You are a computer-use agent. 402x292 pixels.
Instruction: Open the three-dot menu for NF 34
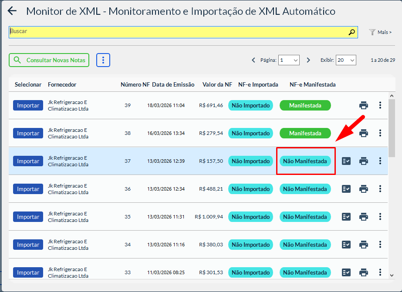[380, 245]
